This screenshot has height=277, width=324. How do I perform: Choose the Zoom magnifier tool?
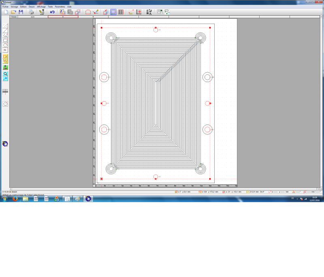pyautogui.click(x=5, y=74)
